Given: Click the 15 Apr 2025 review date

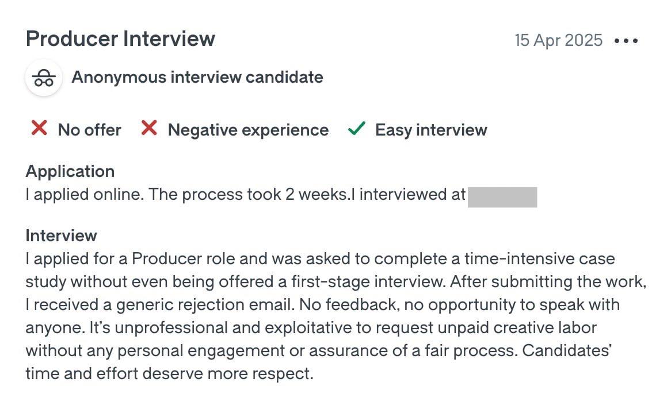Looking at the screenshot, I should coord(558,40).
